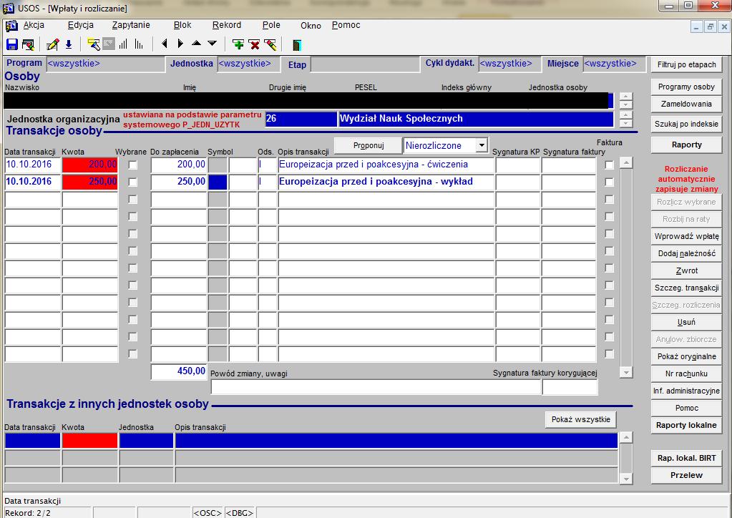Click Szukaj po indeksie button
The width and height of the screenshot is (732, 518).
pos(686,124)
